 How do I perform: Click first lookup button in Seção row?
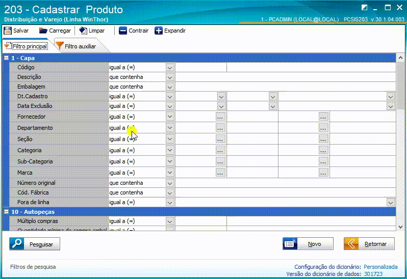click(220, 139)
